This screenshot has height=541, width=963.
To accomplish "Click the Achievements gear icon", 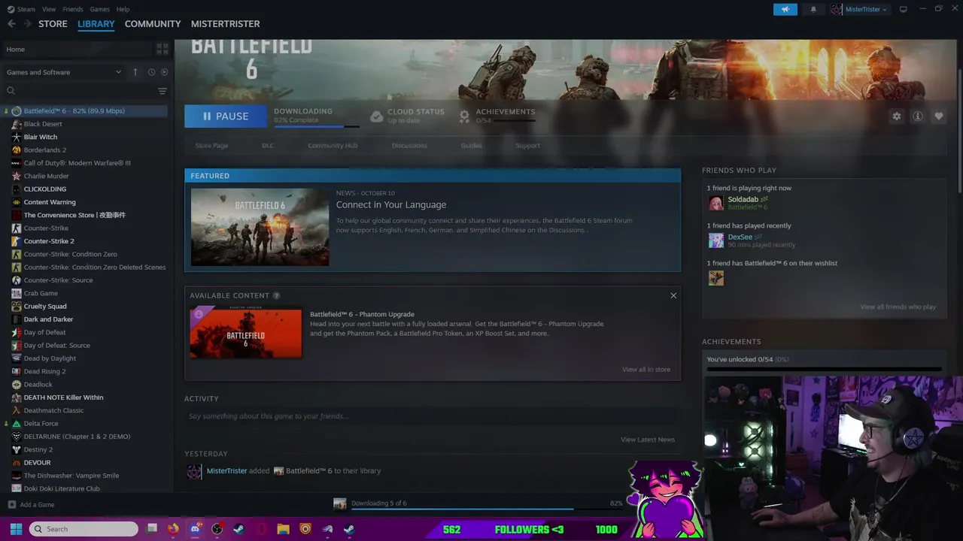I will tap(464, 116).
